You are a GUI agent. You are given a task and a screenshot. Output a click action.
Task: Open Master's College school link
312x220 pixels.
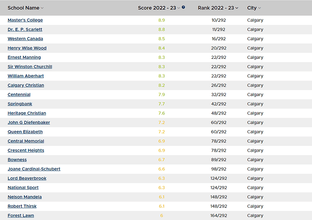(x=25, y=20)
